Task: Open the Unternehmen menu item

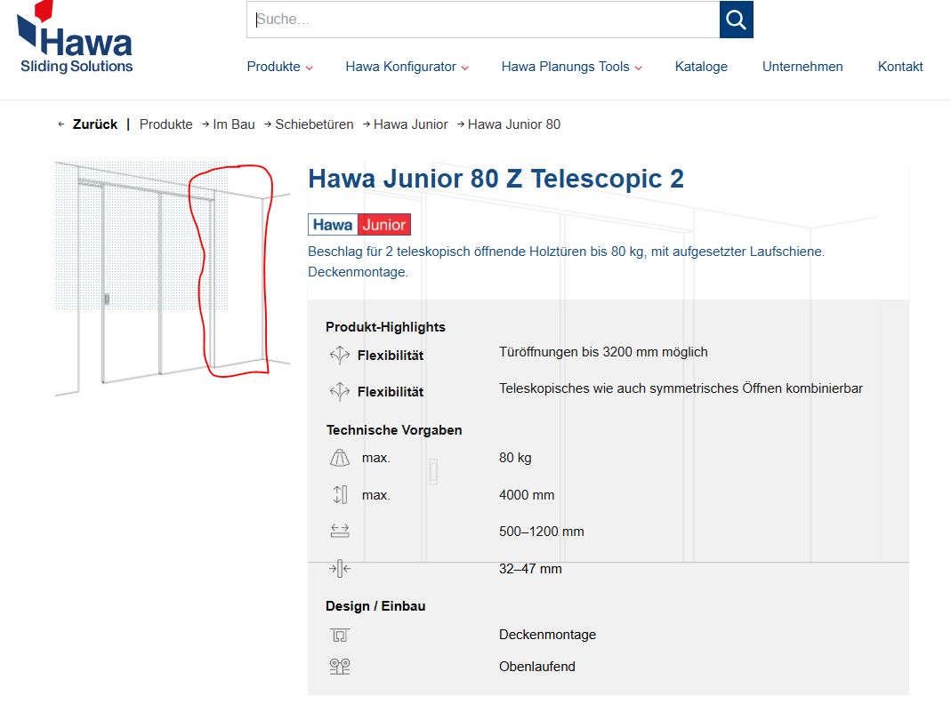Action: point(802,67)
